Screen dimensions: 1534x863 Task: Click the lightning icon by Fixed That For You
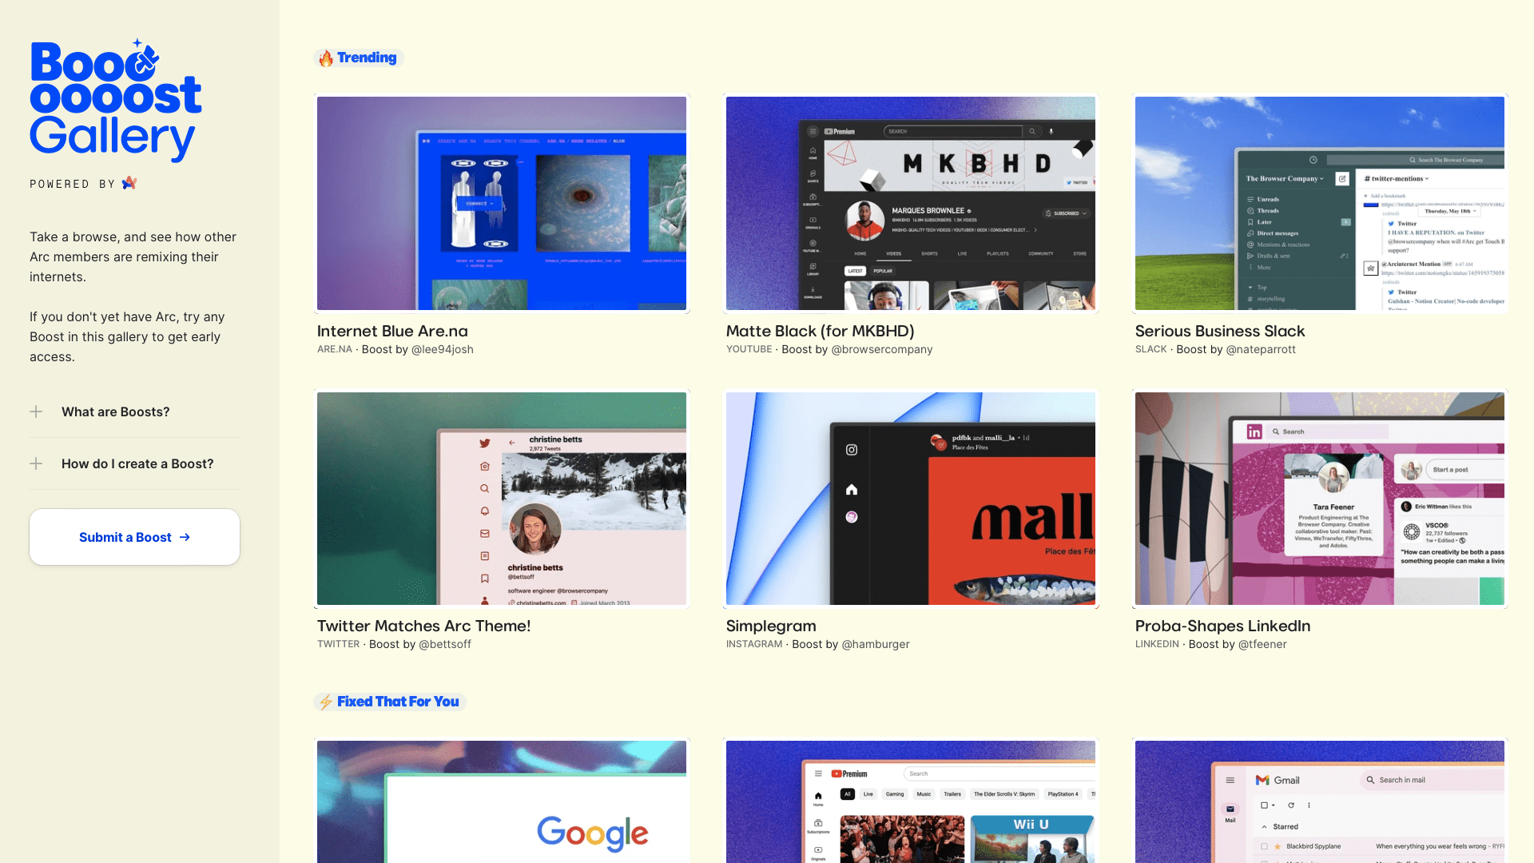pos(326,702)
